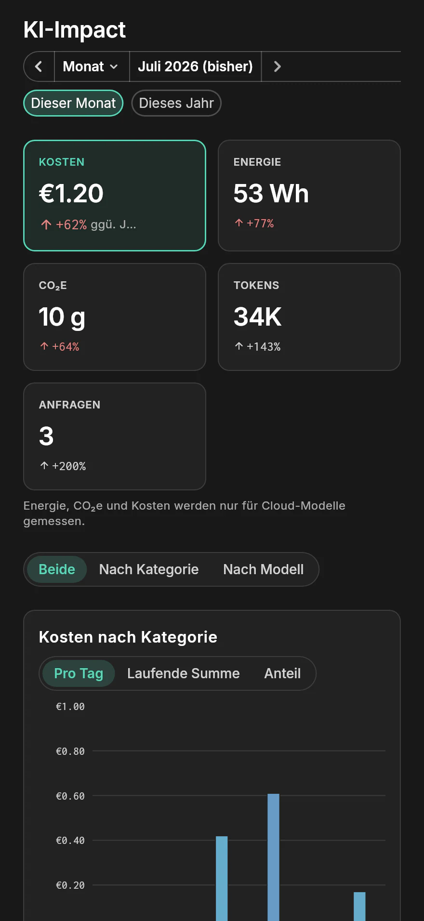
Task: Select Anteil chart mode
Action: point(282,673)
